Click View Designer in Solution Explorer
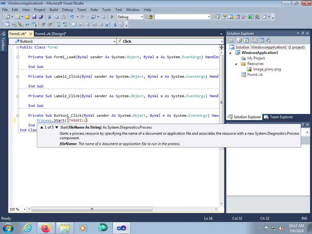 coord(262,41)
